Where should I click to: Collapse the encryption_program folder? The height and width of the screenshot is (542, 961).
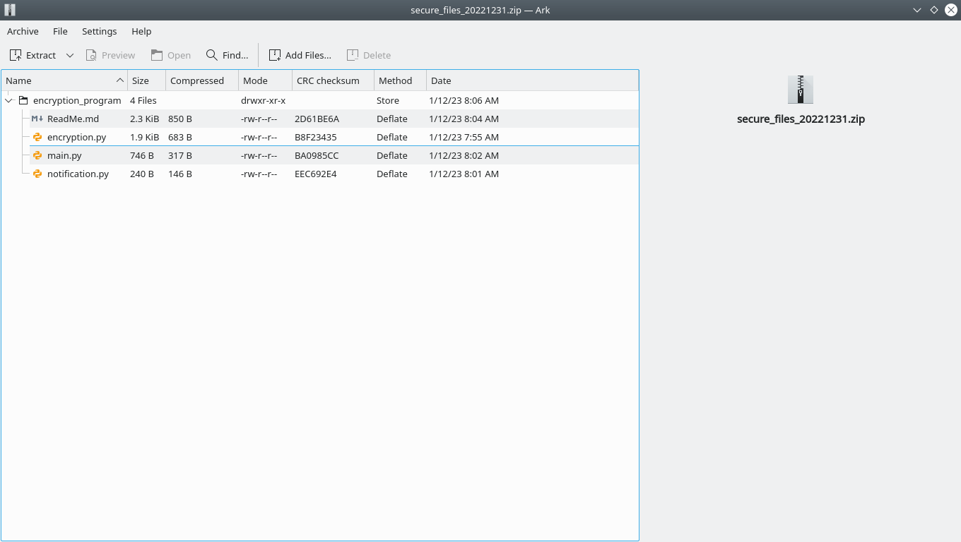(x=8, y=100)
